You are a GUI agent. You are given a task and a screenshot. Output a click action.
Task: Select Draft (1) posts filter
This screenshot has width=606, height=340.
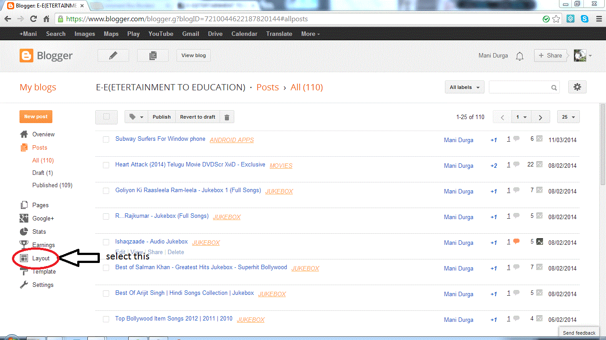(43, 173)
